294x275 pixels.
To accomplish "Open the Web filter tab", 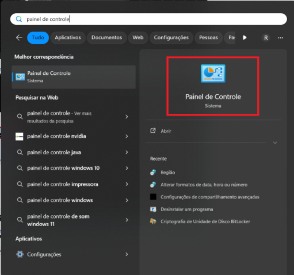I will pos(138,37).
